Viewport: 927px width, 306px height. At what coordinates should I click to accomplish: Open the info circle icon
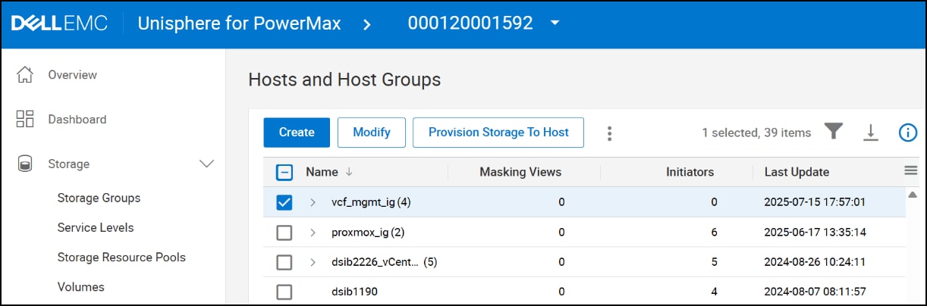tap(907, 133)
